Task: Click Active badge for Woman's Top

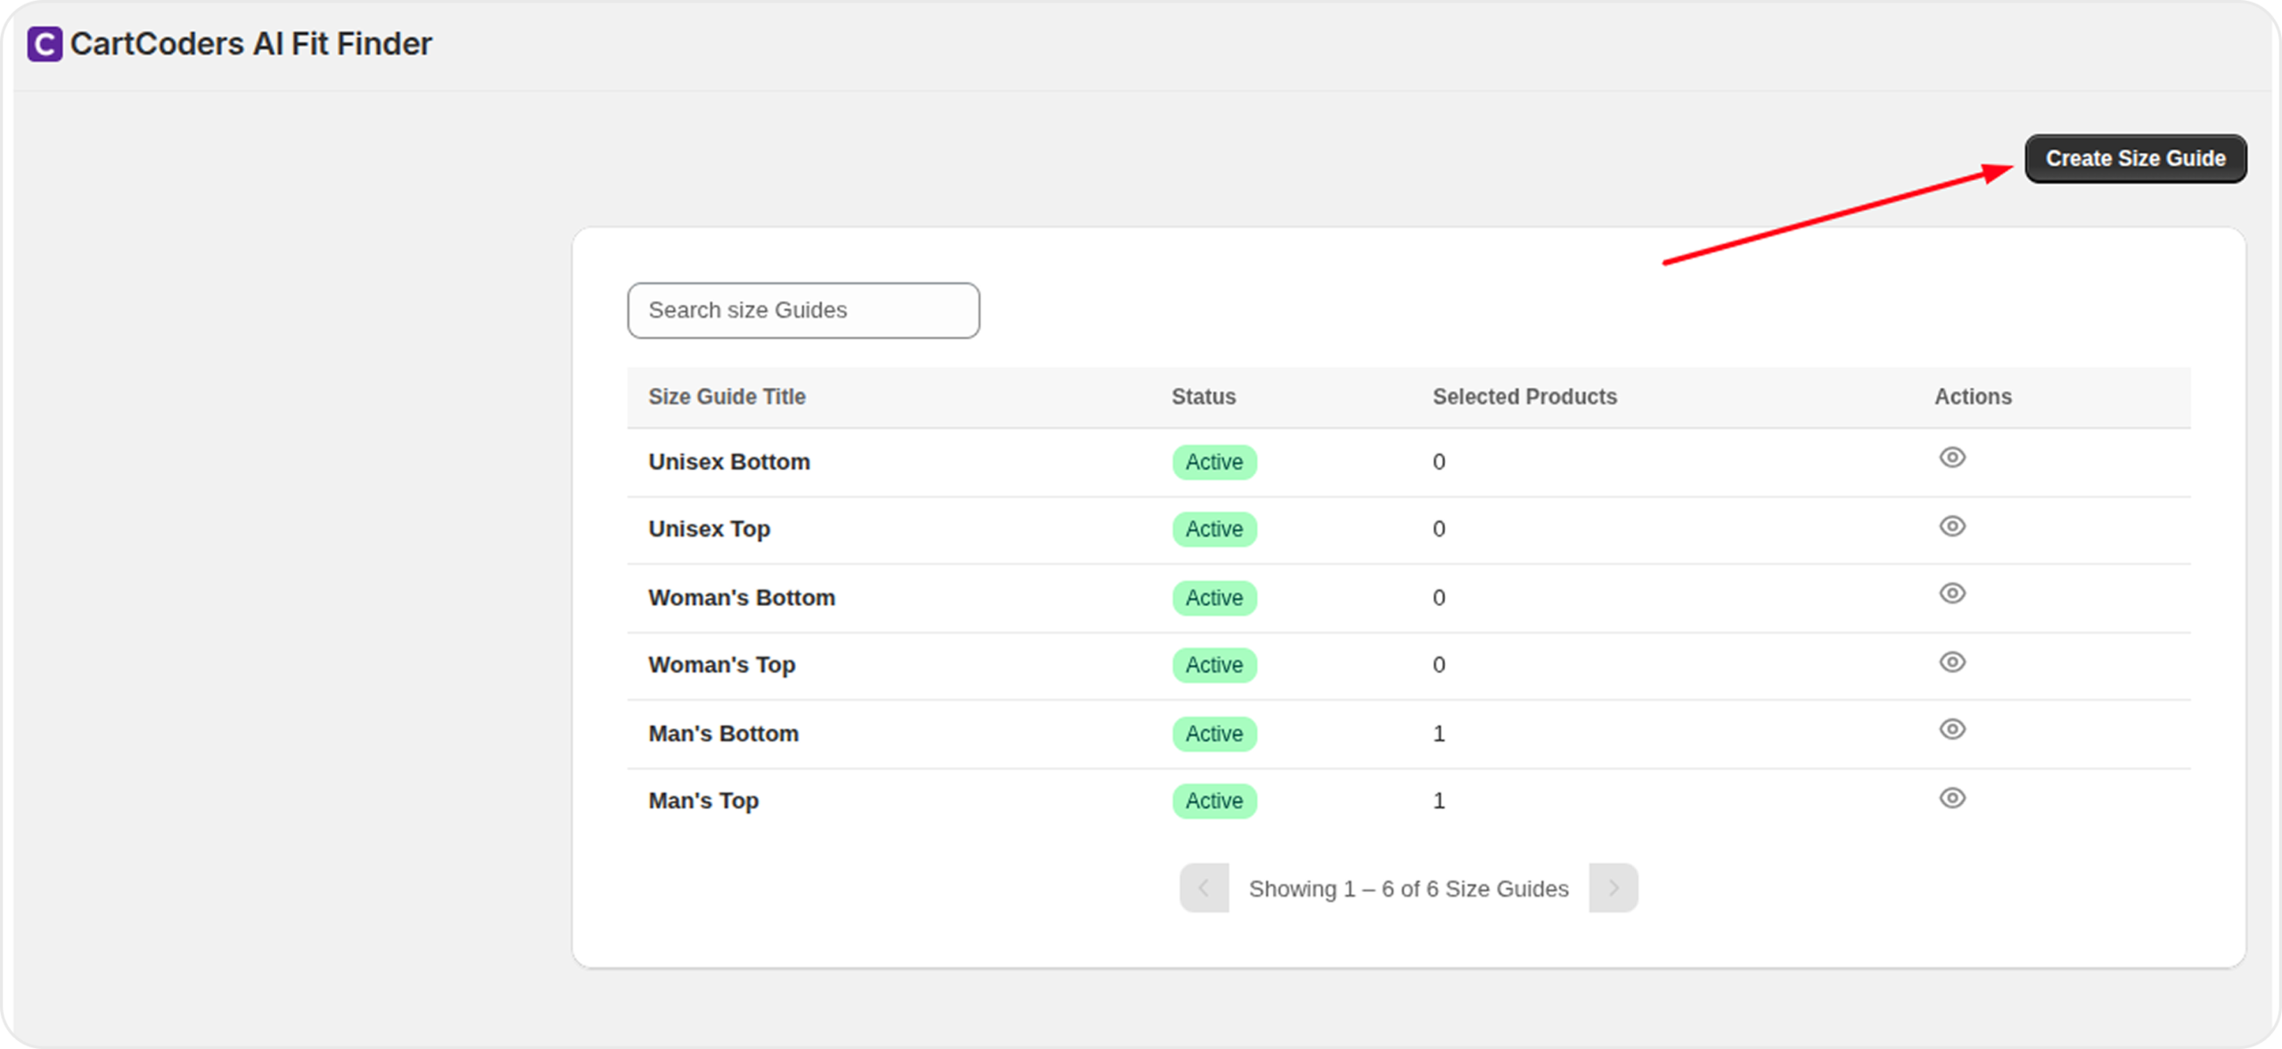Action: click(x=1213, y=666)
